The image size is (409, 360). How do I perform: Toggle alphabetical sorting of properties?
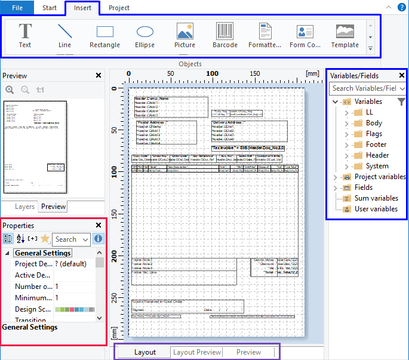tap(20, 239)
